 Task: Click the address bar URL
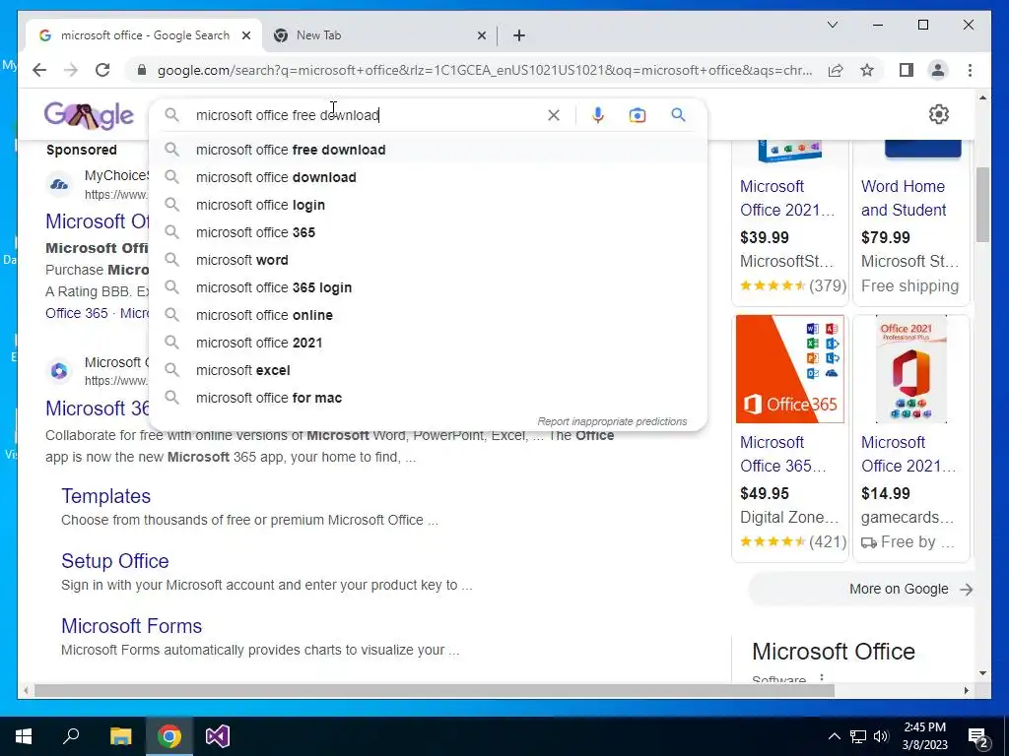tap(484, 70)
